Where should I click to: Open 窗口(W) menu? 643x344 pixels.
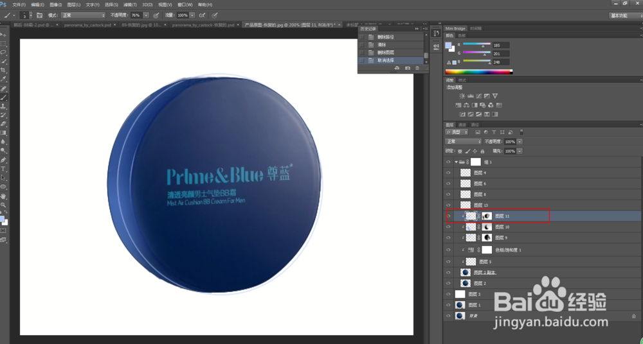[184, 4]
